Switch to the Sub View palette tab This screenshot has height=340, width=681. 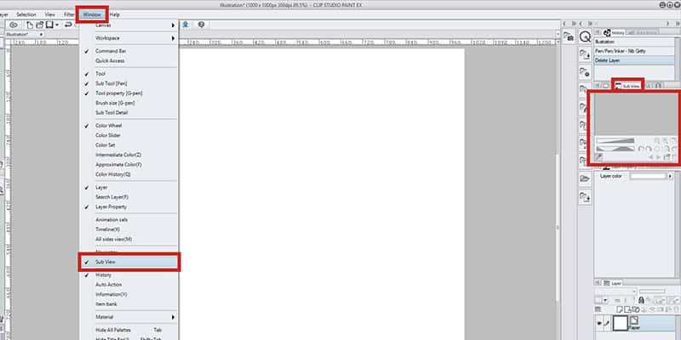[x=628, y=86]
